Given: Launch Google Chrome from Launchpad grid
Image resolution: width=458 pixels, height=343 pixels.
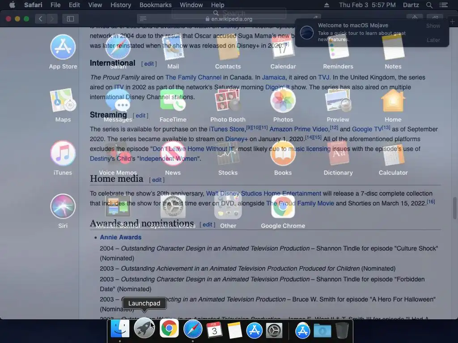Looking at the screenshot, I should point(283,206).
